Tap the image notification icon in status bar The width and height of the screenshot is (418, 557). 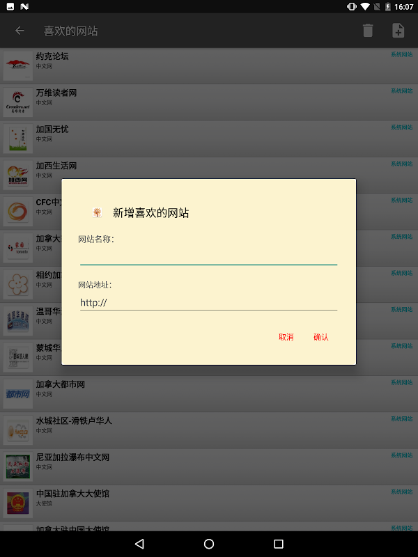click(x=10, y=6)
